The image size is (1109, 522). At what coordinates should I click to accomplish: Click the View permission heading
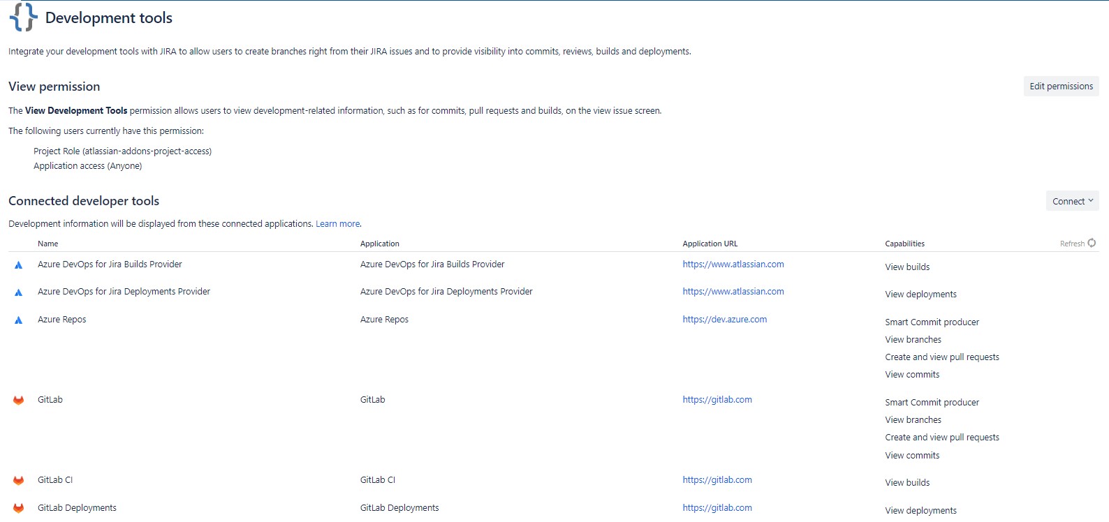(54, 87)
